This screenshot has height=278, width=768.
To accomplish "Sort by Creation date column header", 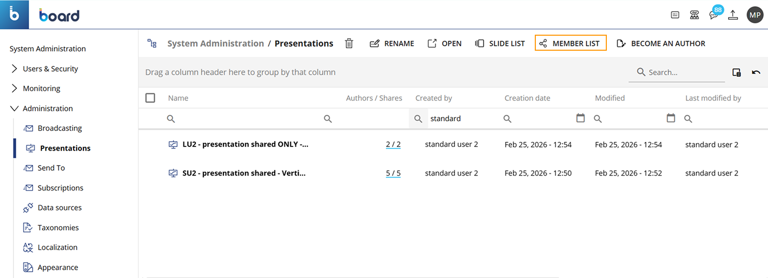I will pyautogui.click(x=528, y=98).
